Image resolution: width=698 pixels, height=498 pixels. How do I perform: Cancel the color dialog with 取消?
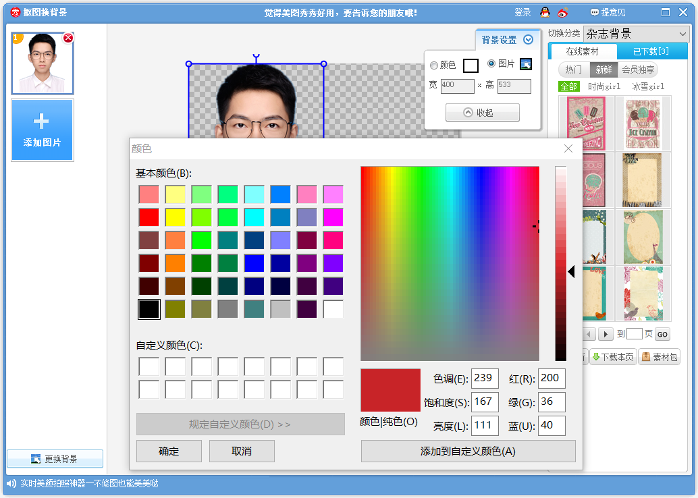(x=242, y=451)
